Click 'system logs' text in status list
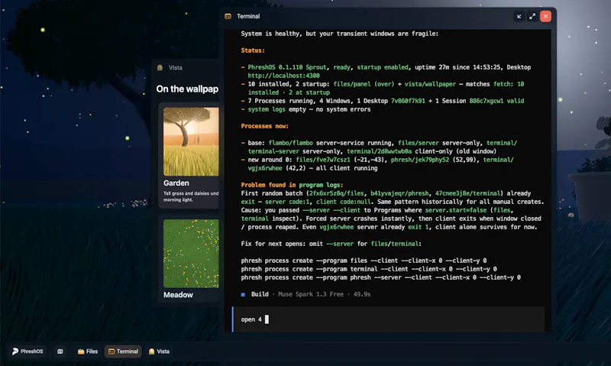 [x=267, y=109]
